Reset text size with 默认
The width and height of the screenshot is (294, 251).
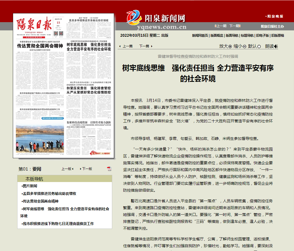253,46
